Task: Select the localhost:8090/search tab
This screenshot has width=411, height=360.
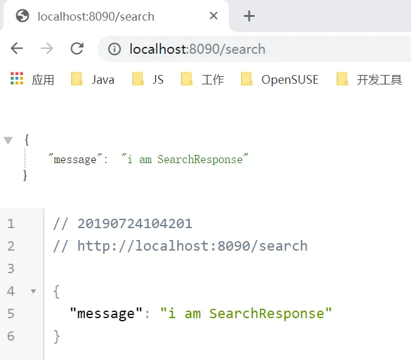Action: pos(112,16)
